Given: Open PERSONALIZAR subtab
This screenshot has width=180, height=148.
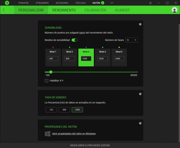Looking at the screenshot, I should (x=31, y=10).
